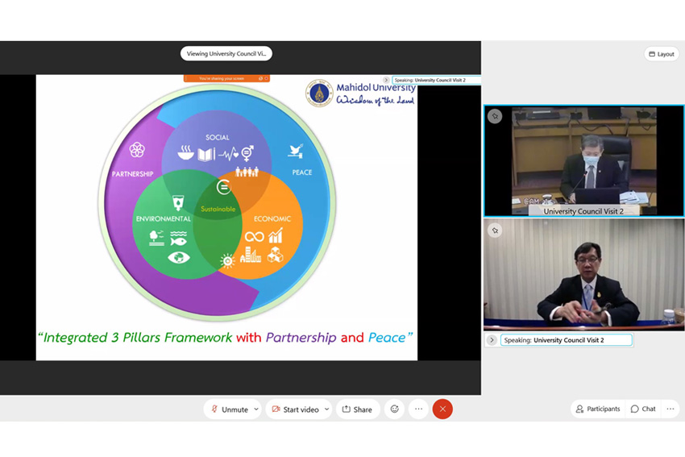685x457 pixels.
Task: Open the Chat panel
Action: tap(643, 409)
